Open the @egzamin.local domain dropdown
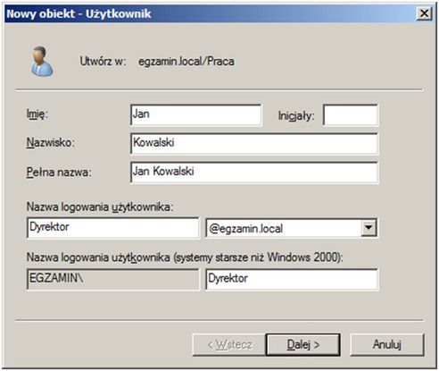The height and width of the screenshot is (371, 439). pos(369,228)
